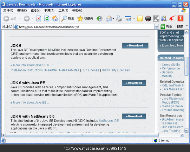Open the Edit button dropdown arrow

point(134,18)
